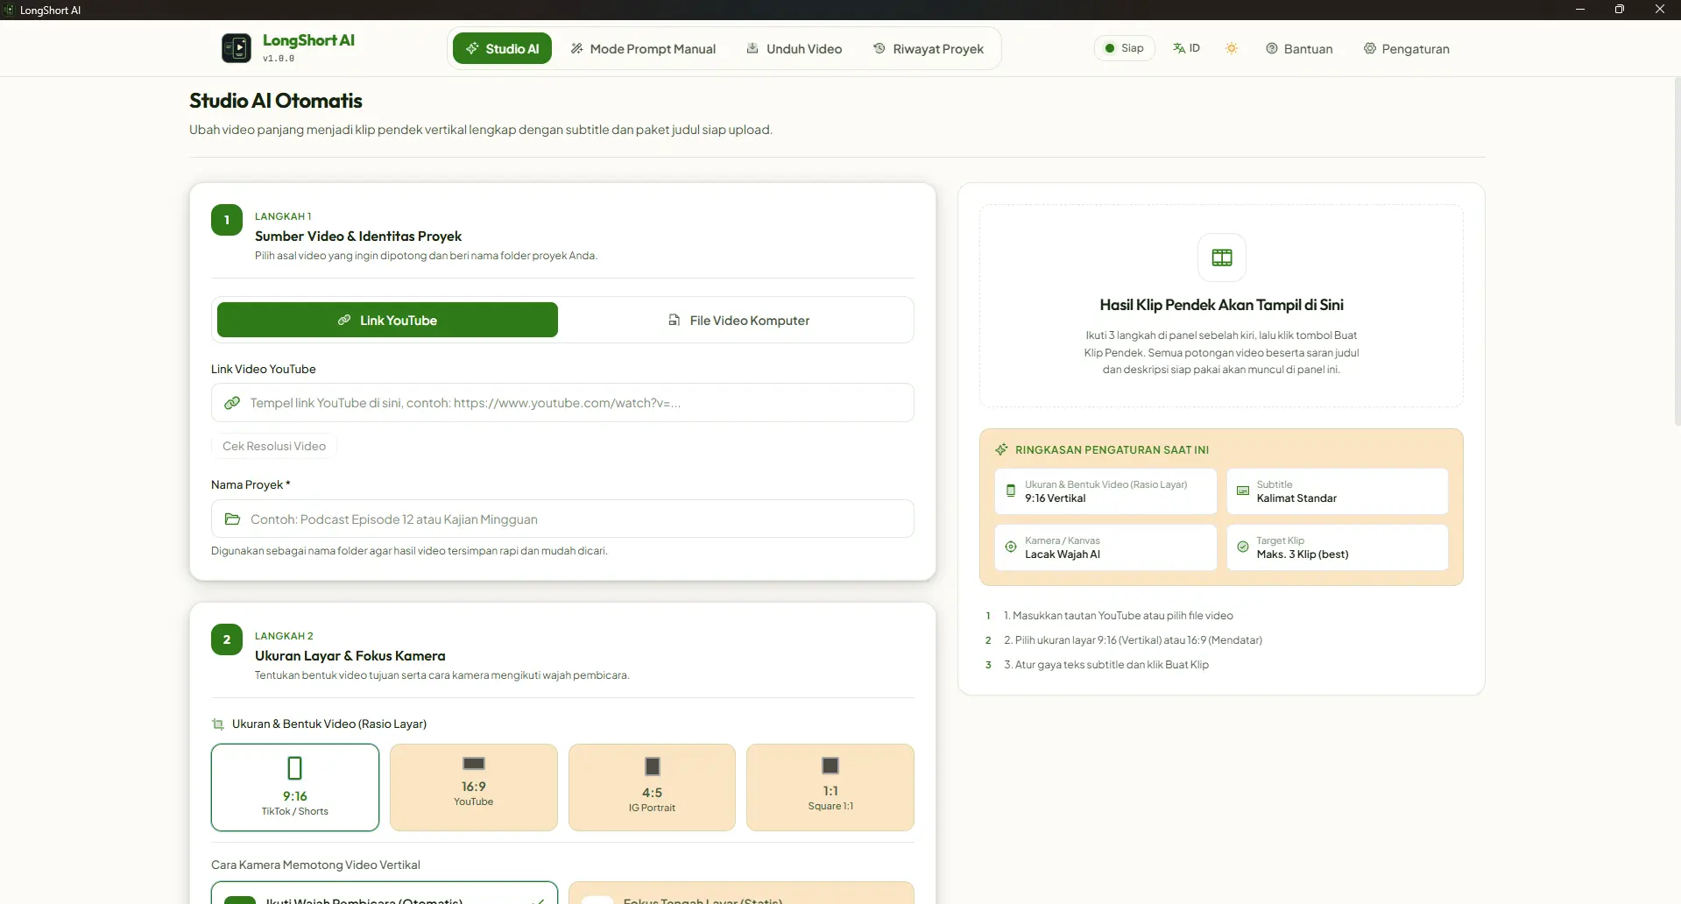The image size is (1681, 904).
Task: Click the step 2 number badge
Action: click(227, 639)
